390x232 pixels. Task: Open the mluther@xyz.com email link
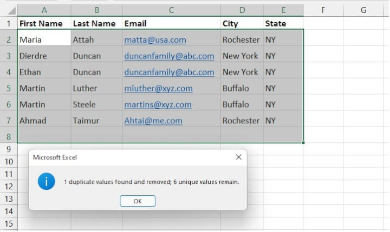[158, 88]
